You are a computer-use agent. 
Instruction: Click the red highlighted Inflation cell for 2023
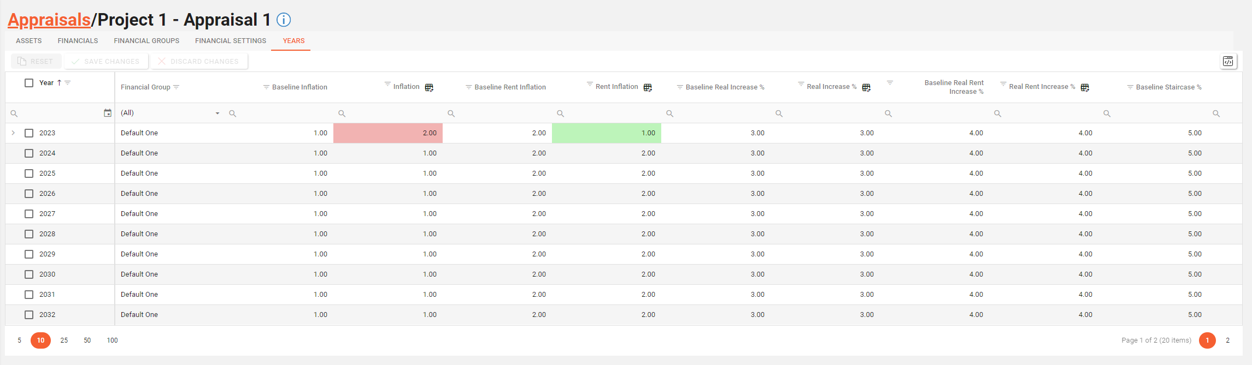(388, 133)
